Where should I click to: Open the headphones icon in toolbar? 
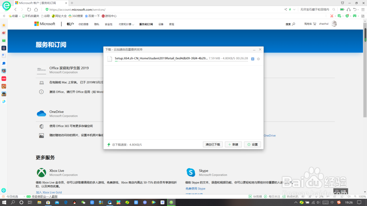(349, 10)
